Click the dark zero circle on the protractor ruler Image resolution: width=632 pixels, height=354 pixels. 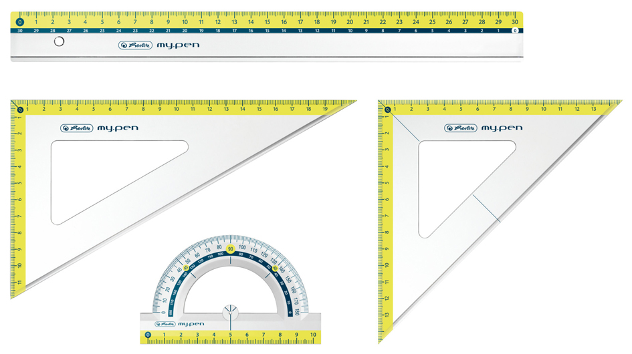click(148, 334)
